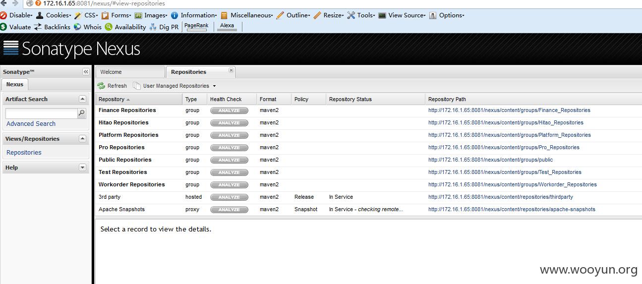This screenshot has width=642, height=284.
Task: Select the Platform Repositories row
Action: click(369, 135)
